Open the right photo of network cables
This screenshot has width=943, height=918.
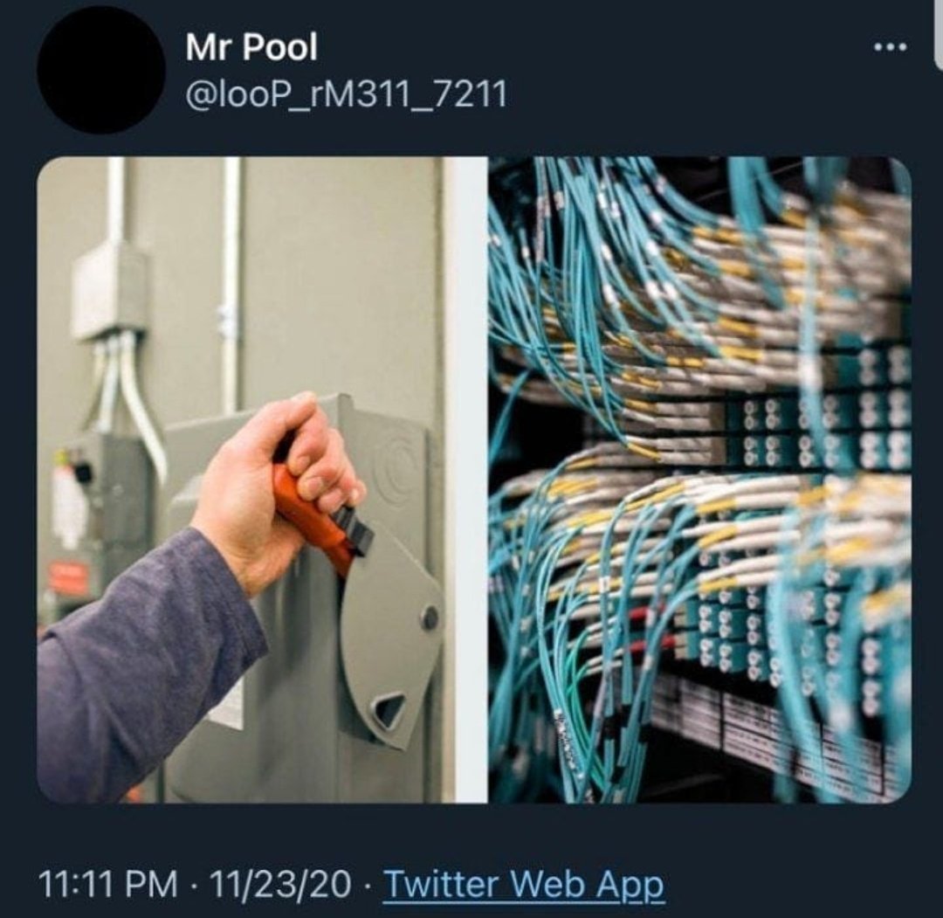coord(699,480)
